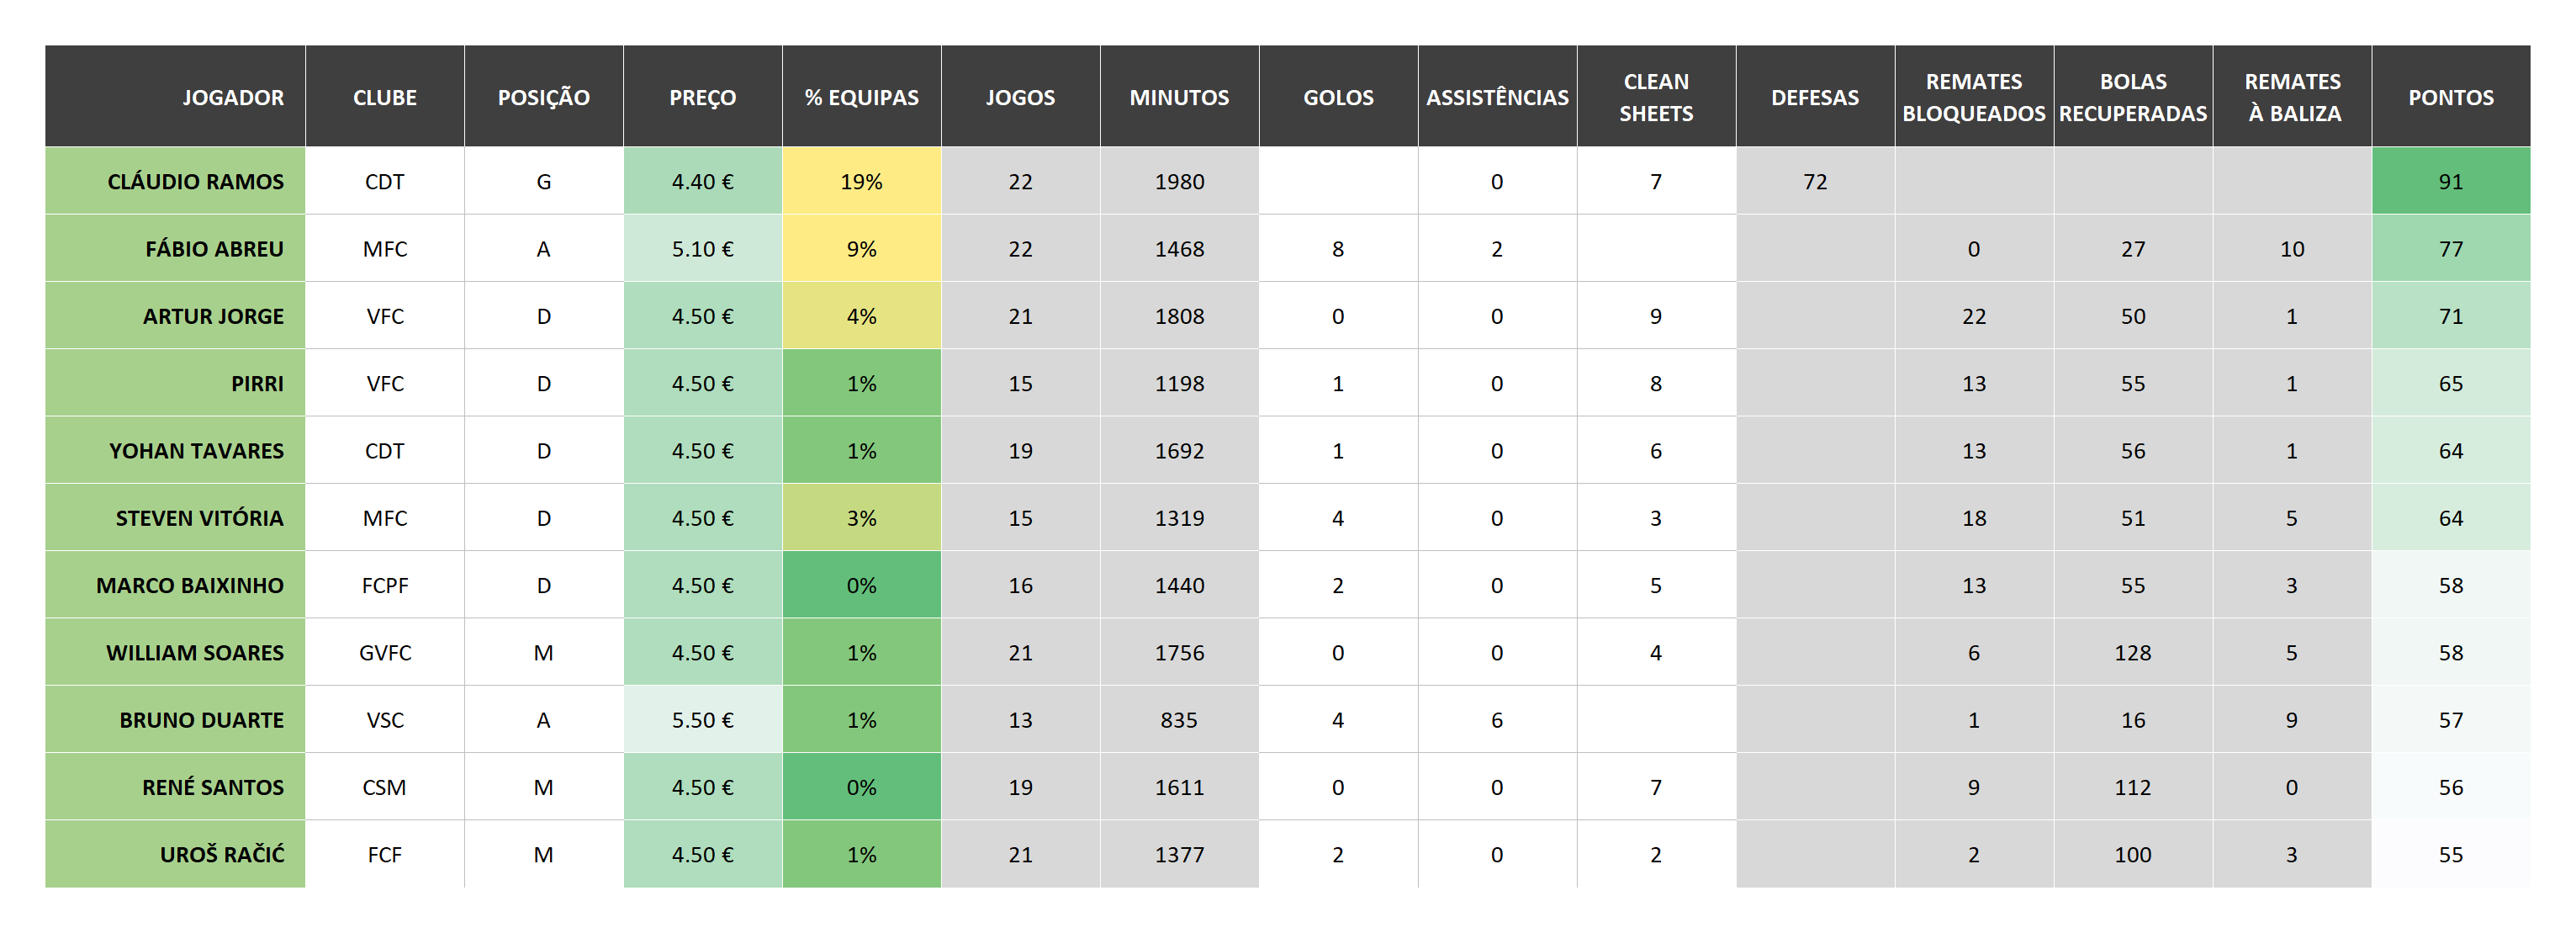Select the FCPF club cell
The image size is (2576, 933).
384,585
